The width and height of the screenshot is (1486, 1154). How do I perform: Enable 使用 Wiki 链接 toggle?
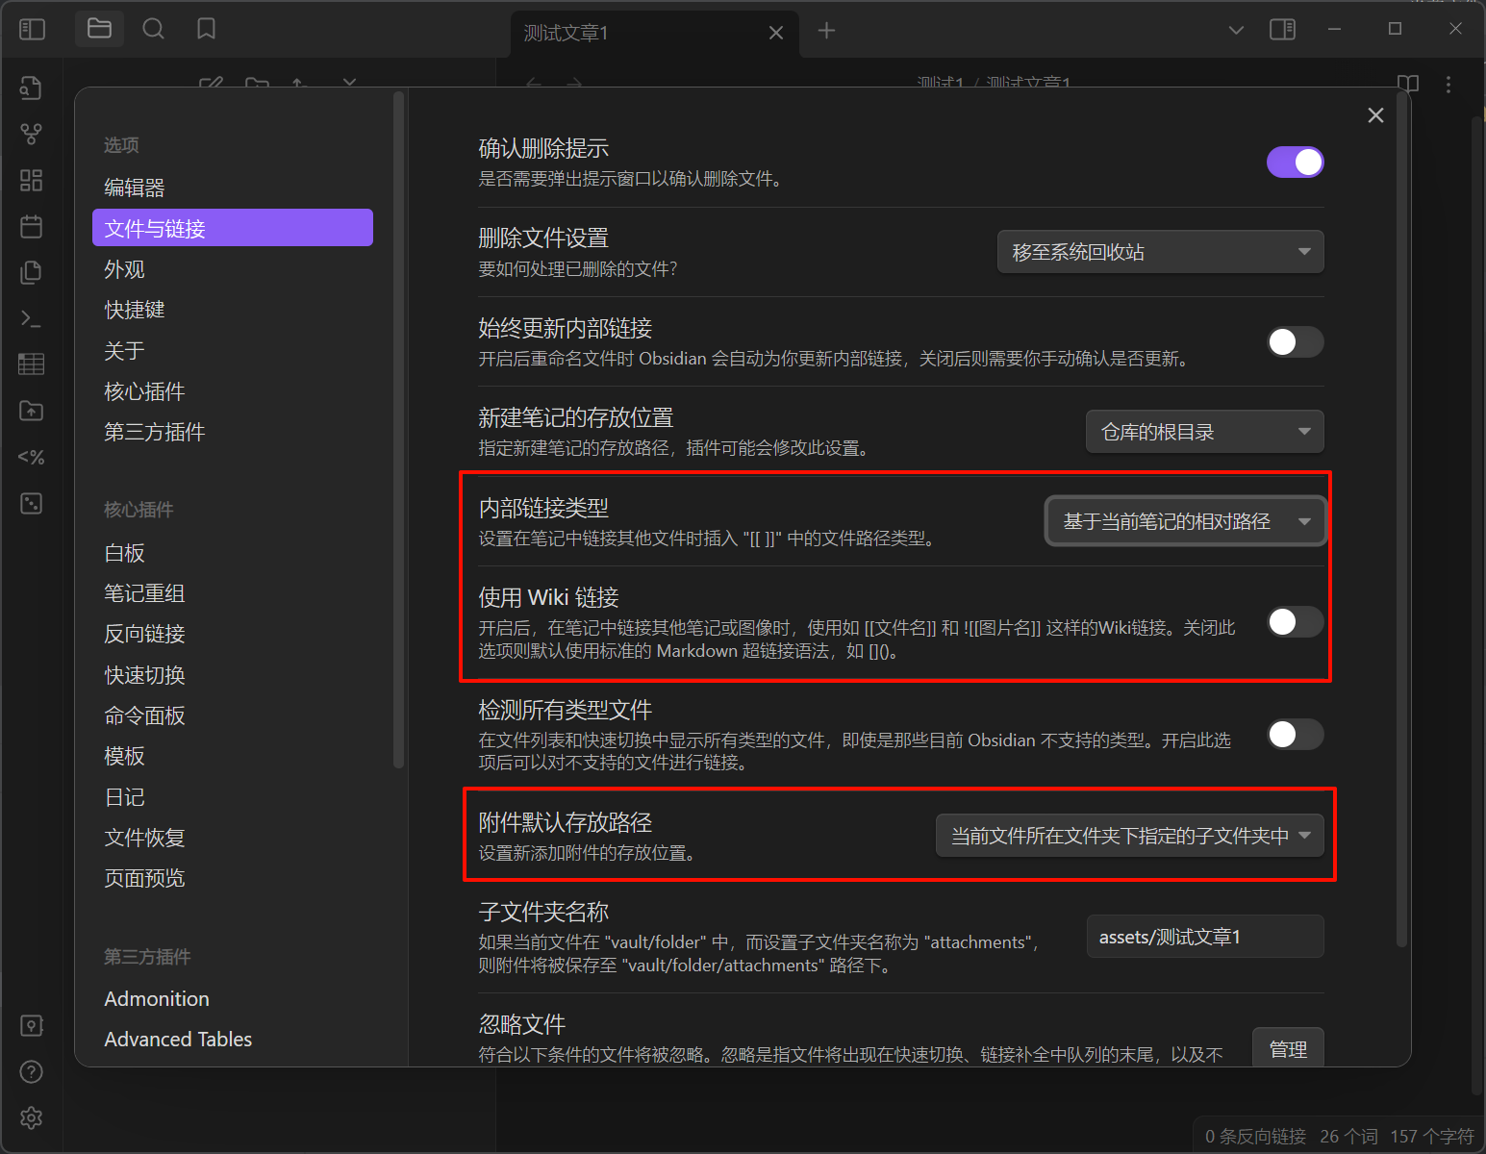[1295, 622]
